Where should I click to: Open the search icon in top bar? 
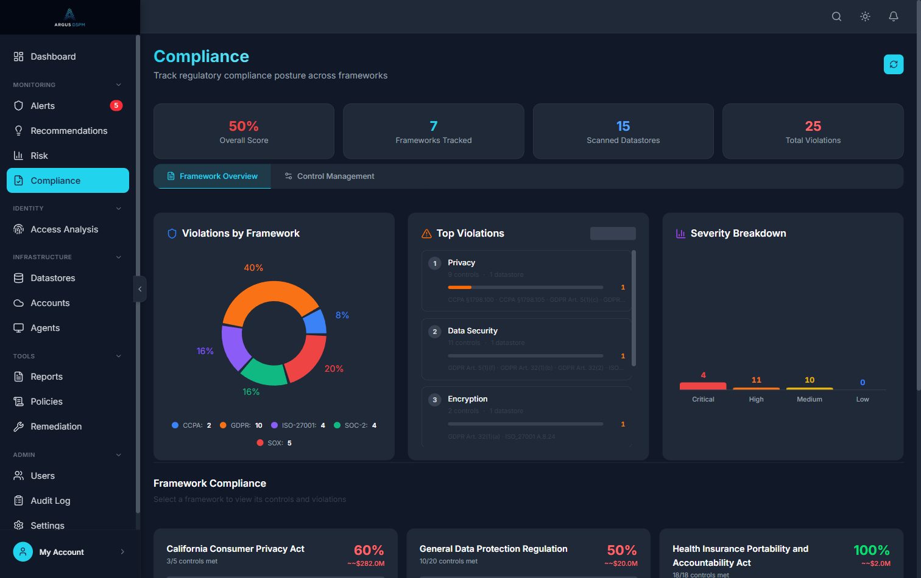point(837,16)
